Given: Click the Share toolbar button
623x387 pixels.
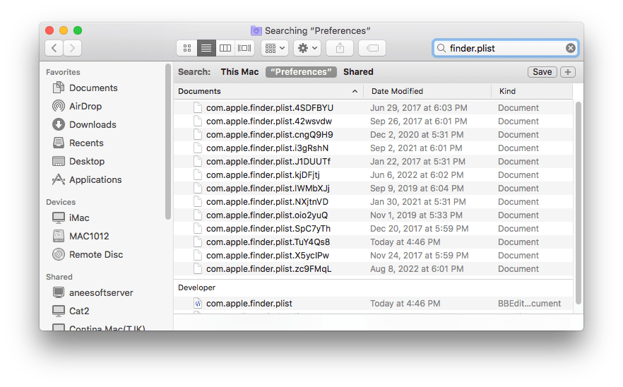Looking at the screenshot, I should click(x=340, y=48).
